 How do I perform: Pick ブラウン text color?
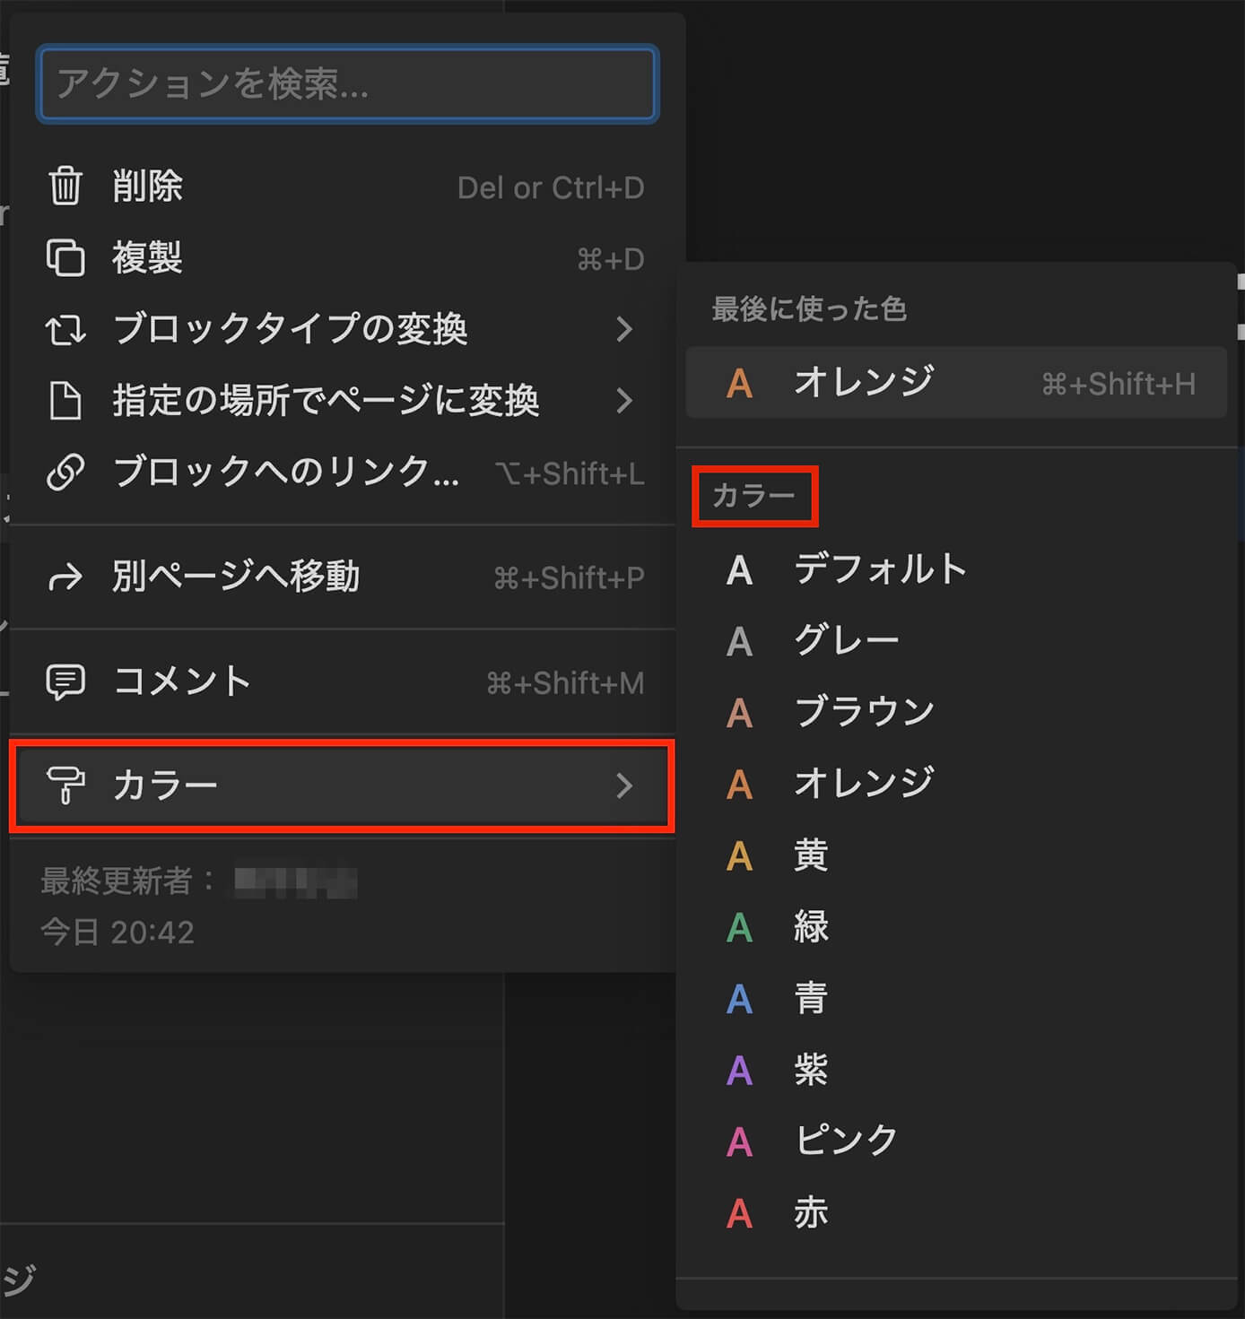pos(956,713)
